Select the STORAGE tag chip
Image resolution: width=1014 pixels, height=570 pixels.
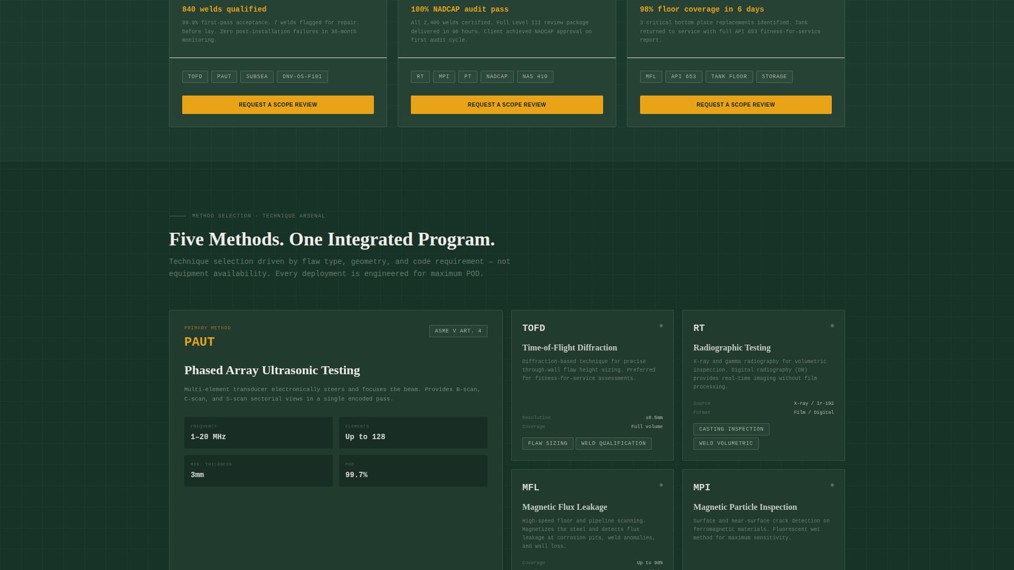pyautogui.click(x=774, y=77)
